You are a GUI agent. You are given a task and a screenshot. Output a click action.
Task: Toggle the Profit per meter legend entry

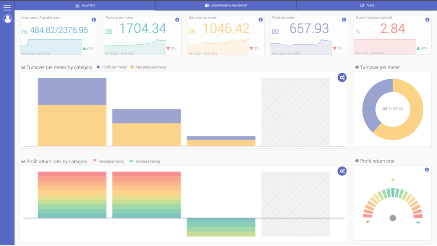tap(112, 67)
